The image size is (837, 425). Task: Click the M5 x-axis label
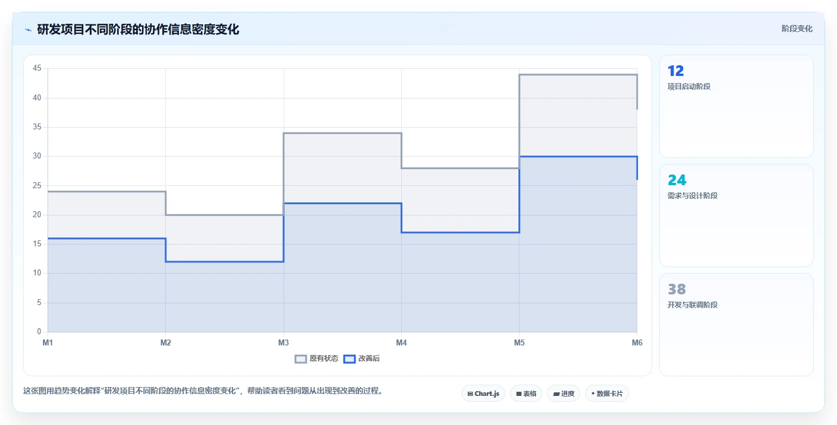pyautogui.click(x=520, y=342)
